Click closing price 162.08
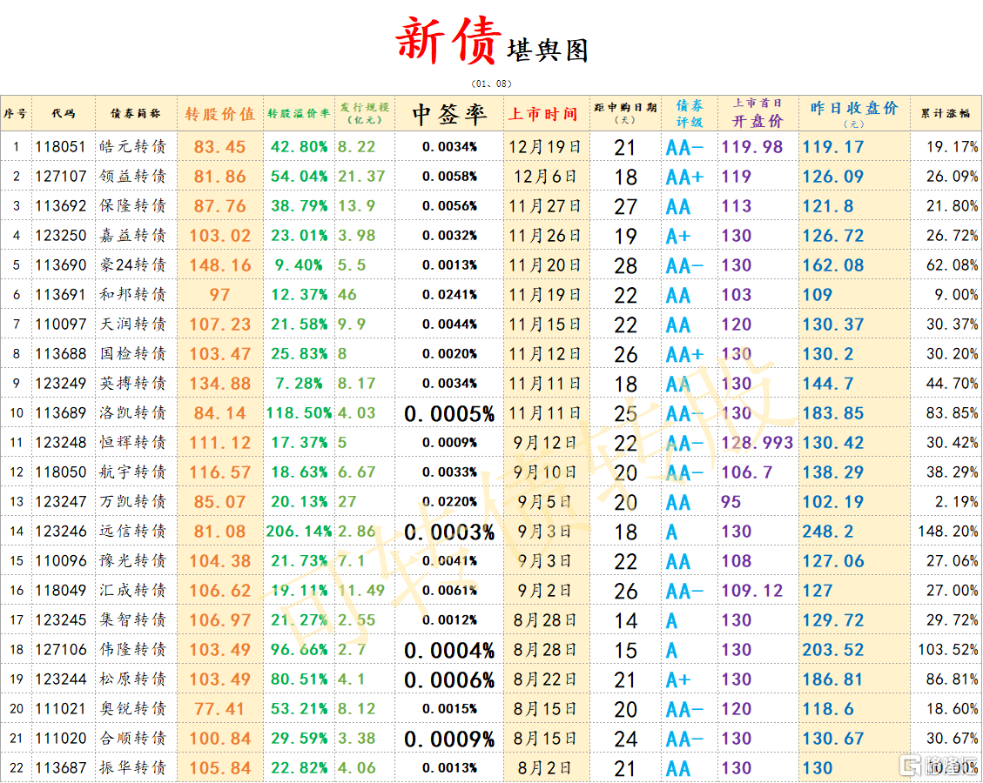Image resolution: width=983 pixels, height=783 pixels. coord(833,265)
